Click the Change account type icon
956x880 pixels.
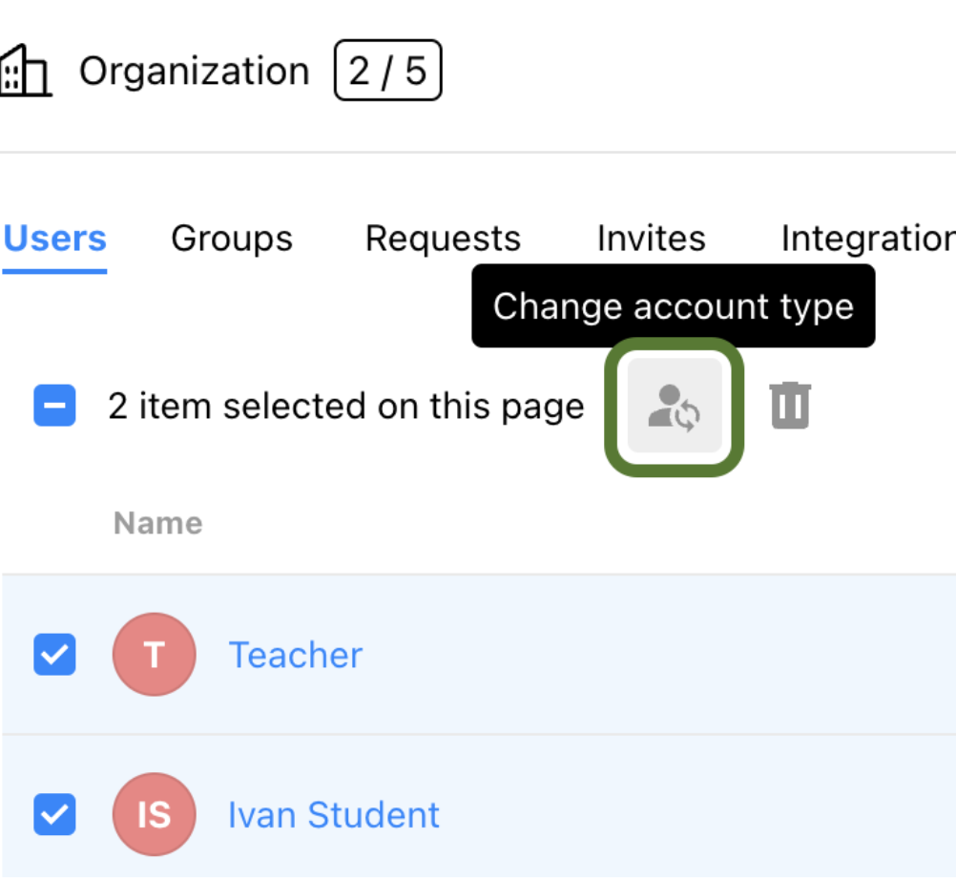point(675,406)
